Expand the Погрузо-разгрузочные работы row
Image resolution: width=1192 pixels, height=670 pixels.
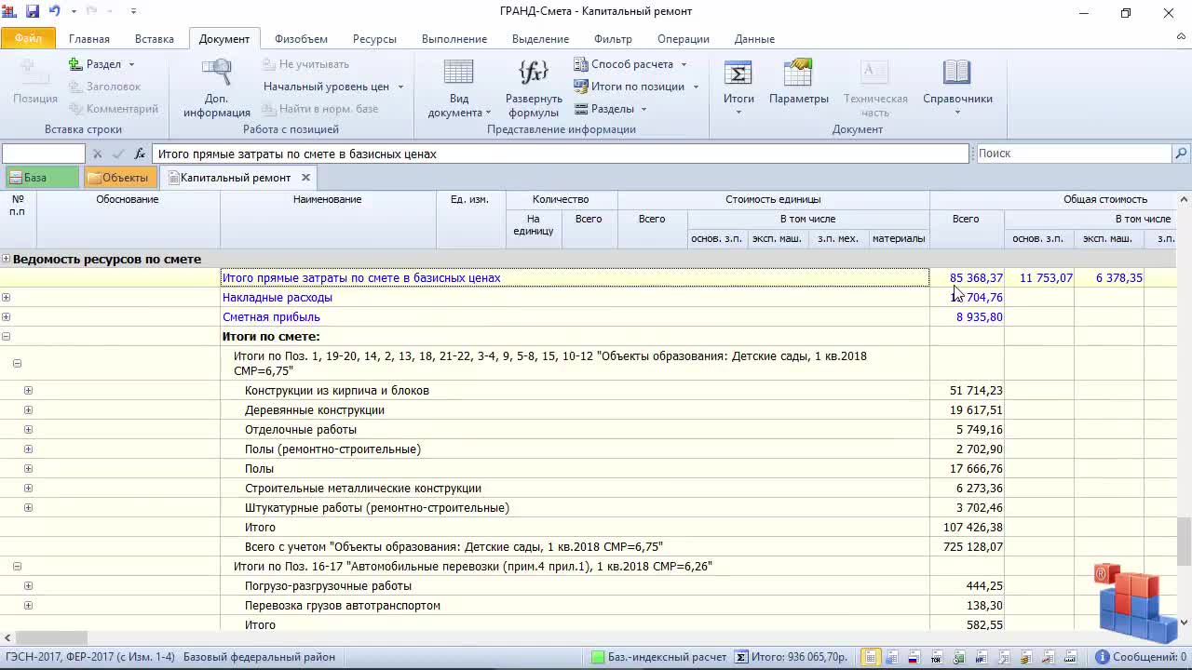(28, 586)
